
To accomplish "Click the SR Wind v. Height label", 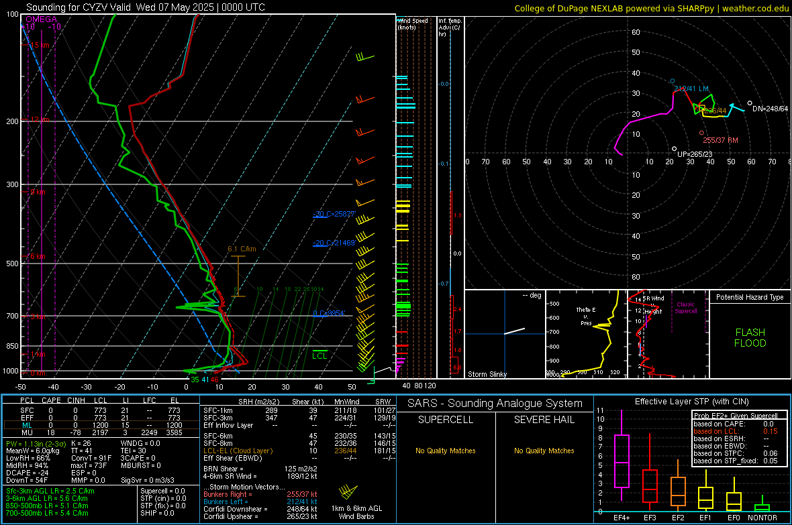I will [x=653, y=305].
